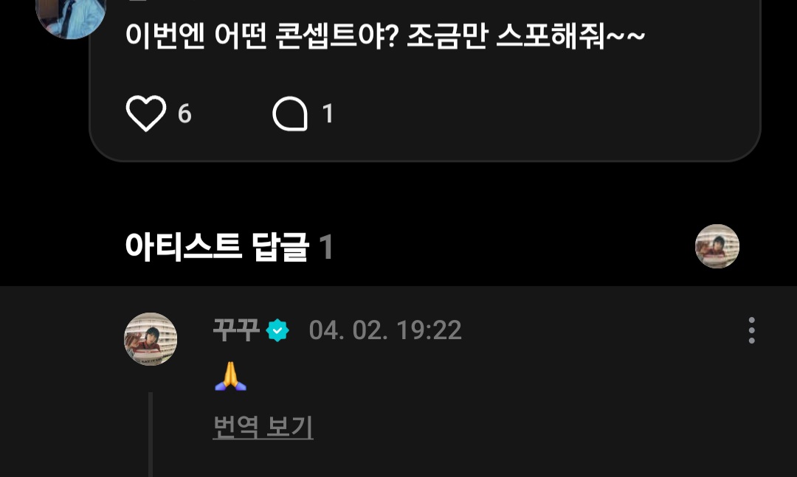
Task: Click the 스포해줘~~ ending of the post
Action: [570, 35]
